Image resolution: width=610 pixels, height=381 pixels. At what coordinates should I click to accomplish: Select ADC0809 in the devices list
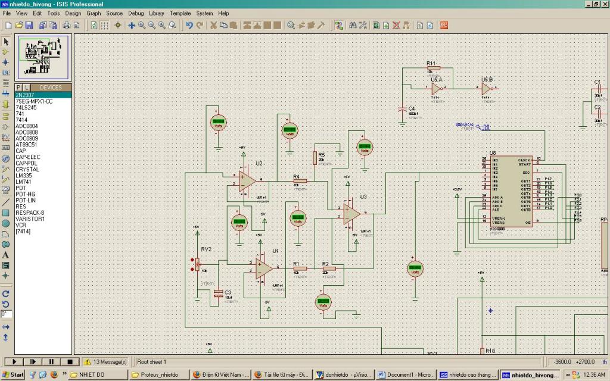pos(27,138)
